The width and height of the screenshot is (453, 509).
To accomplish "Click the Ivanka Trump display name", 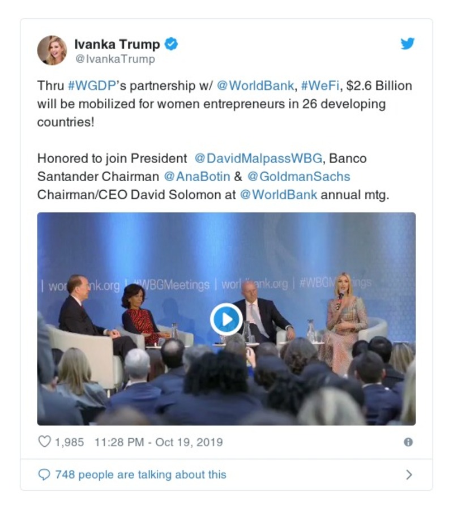I will pyautogui.click(x=117, y=44).
